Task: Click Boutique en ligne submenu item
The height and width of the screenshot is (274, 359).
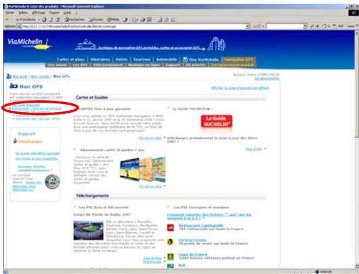Action: pos(144,65)
